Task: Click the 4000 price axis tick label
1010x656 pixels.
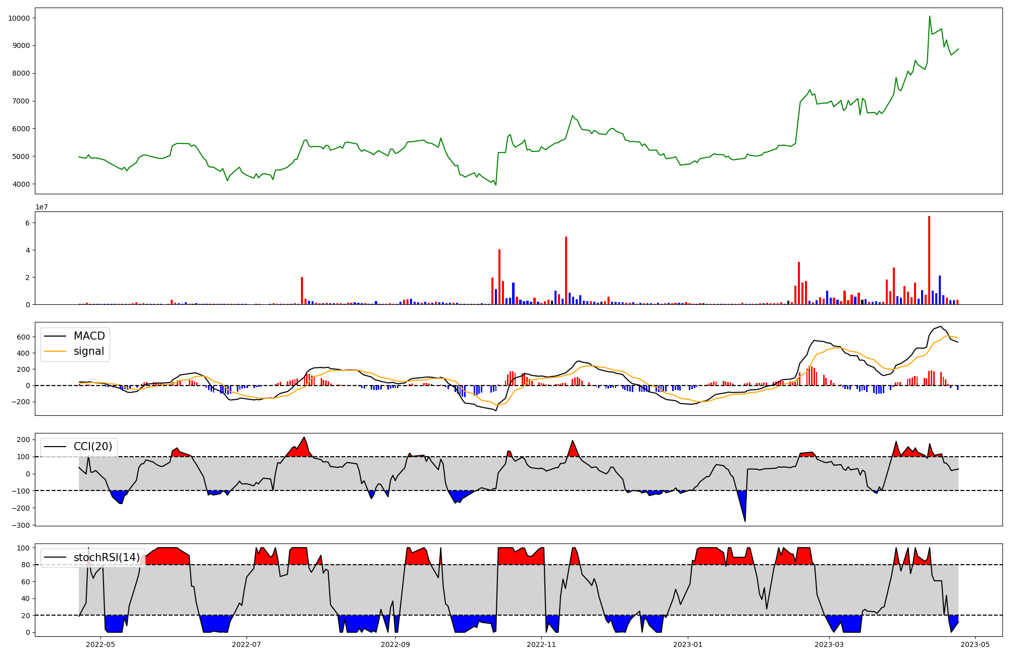Action: [x=21, y=184]
